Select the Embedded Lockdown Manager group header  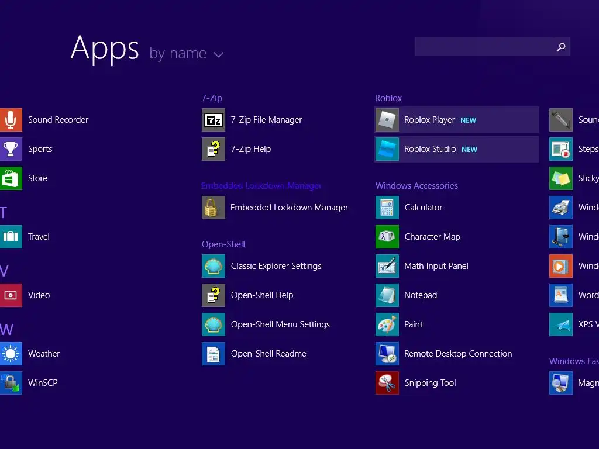coord(261,186)
